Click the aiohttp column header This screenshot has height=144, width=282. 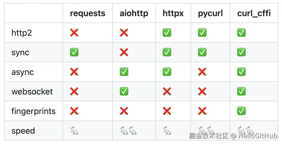[134, 13]
